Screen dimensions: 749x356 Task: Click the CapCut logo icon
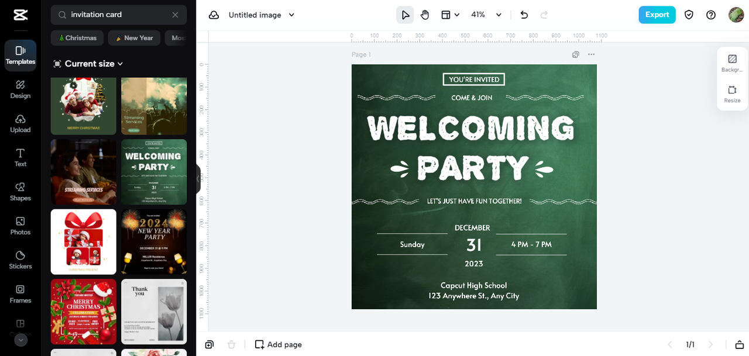(20, 15)
